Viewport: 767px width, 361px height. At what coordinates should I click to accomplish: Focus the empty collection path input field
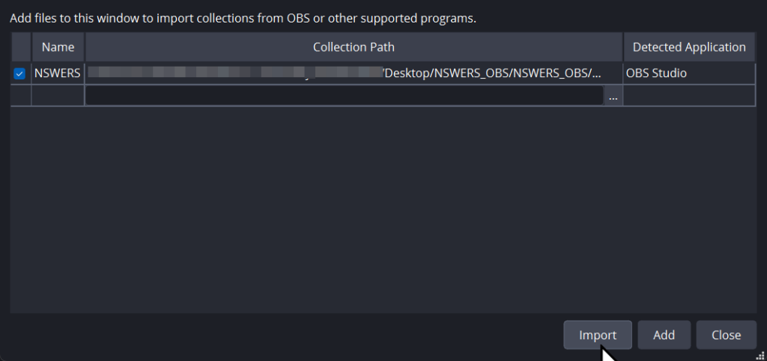[345, 96]
